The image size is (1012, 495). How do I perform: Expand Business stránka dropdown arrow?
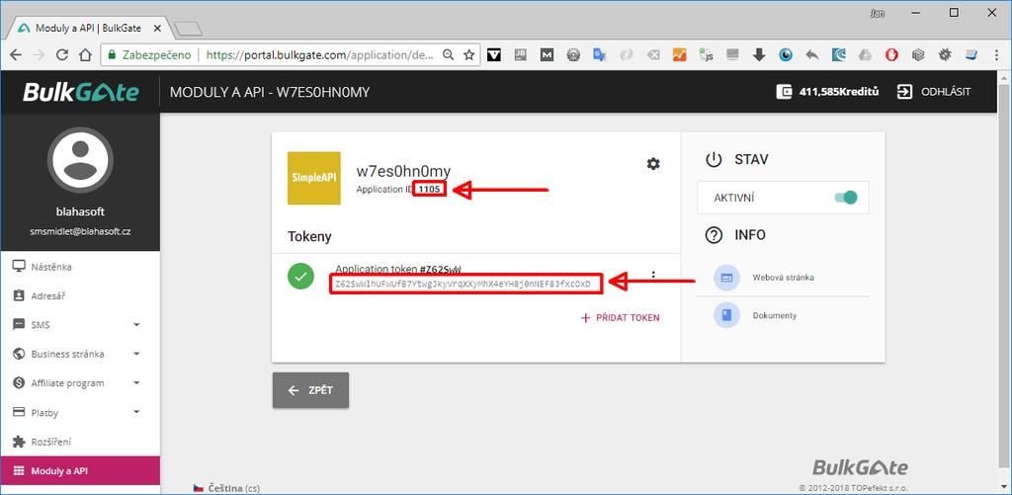pyautogui.click(x=136, y=355)
